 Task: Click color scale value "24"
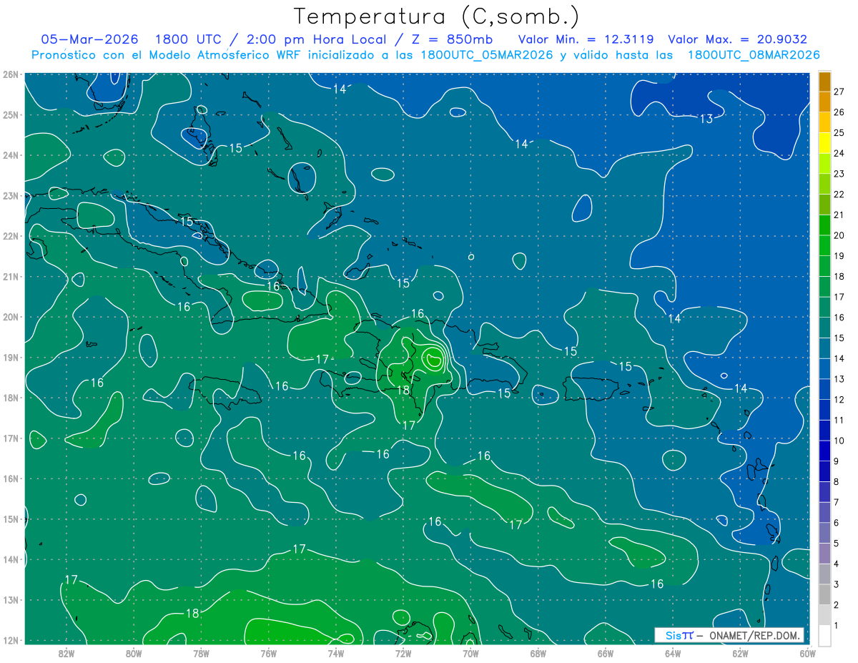[839, 153]
